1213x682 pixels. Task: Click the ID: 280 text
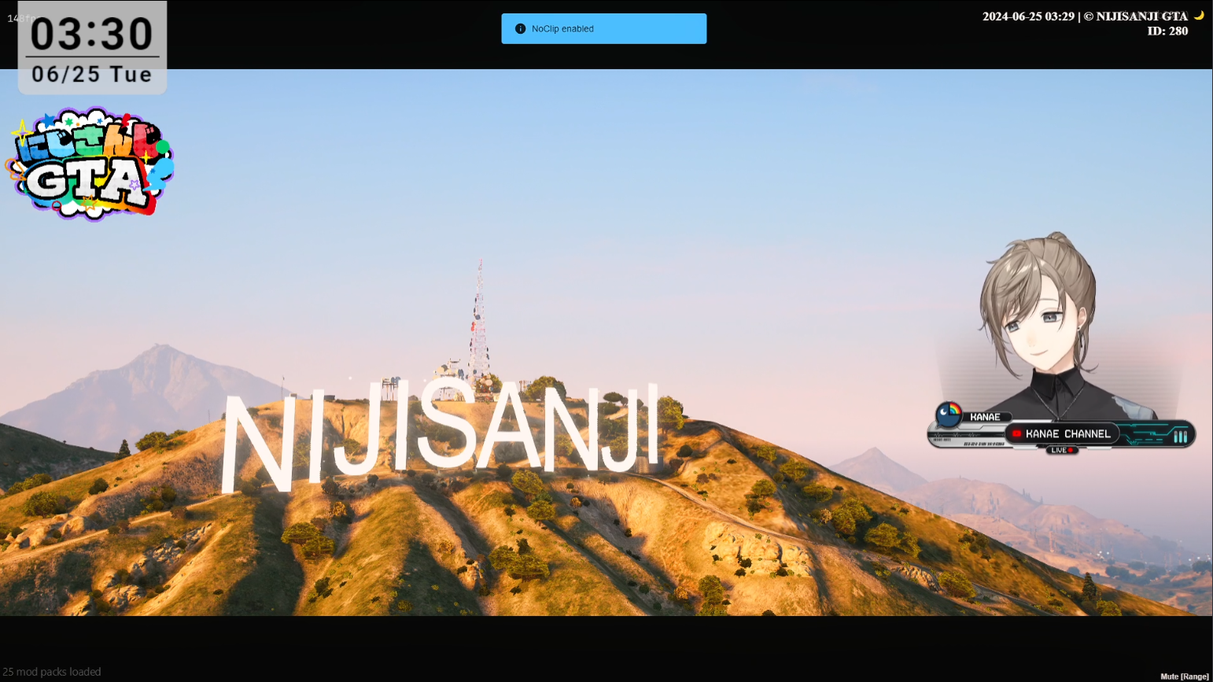coord(1167,31)
